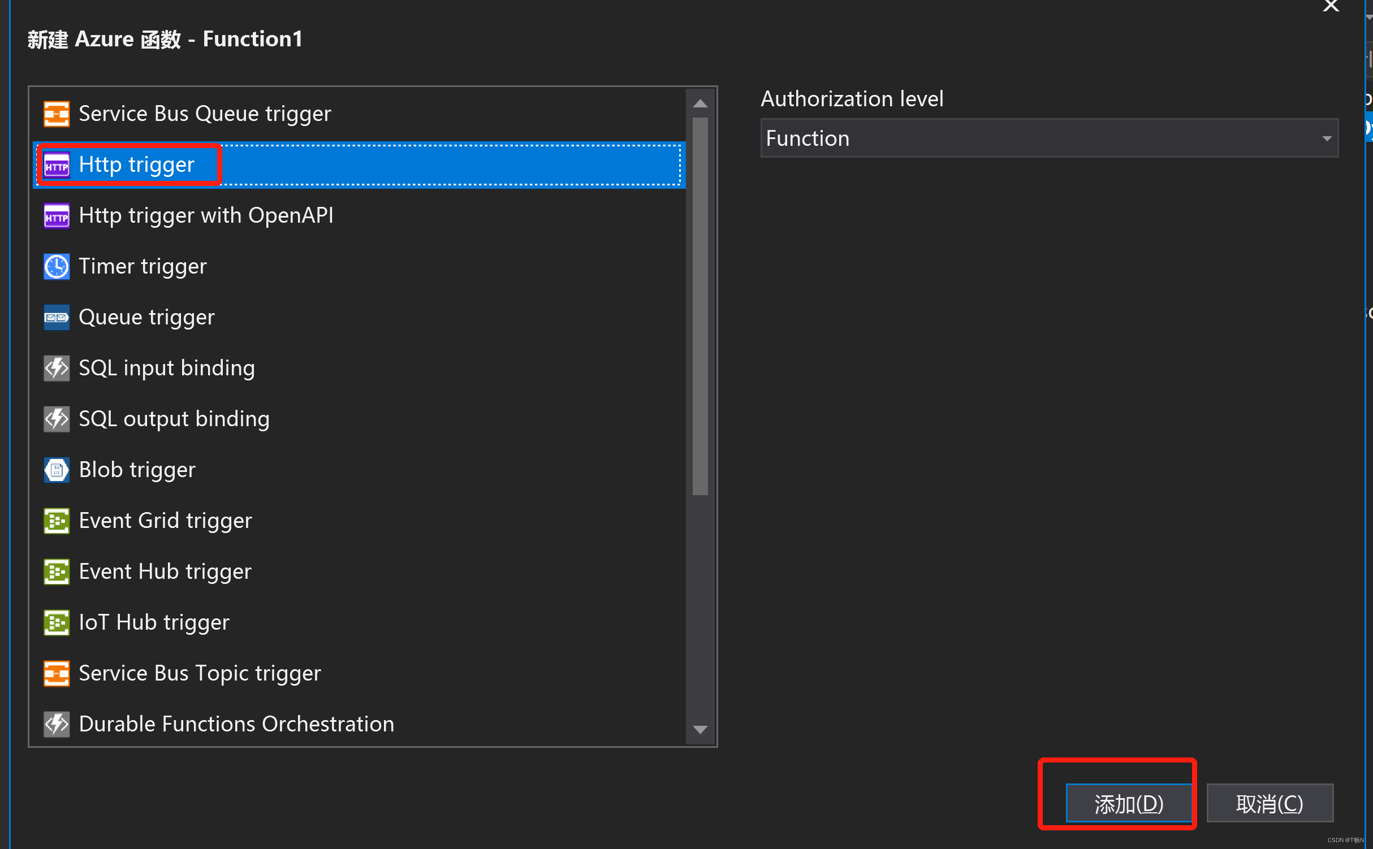This screenshot has height=849, width=1373.
Task: Click the clock icon of Timer trigger
Action: pyautogui.click(x=57, y=267)
